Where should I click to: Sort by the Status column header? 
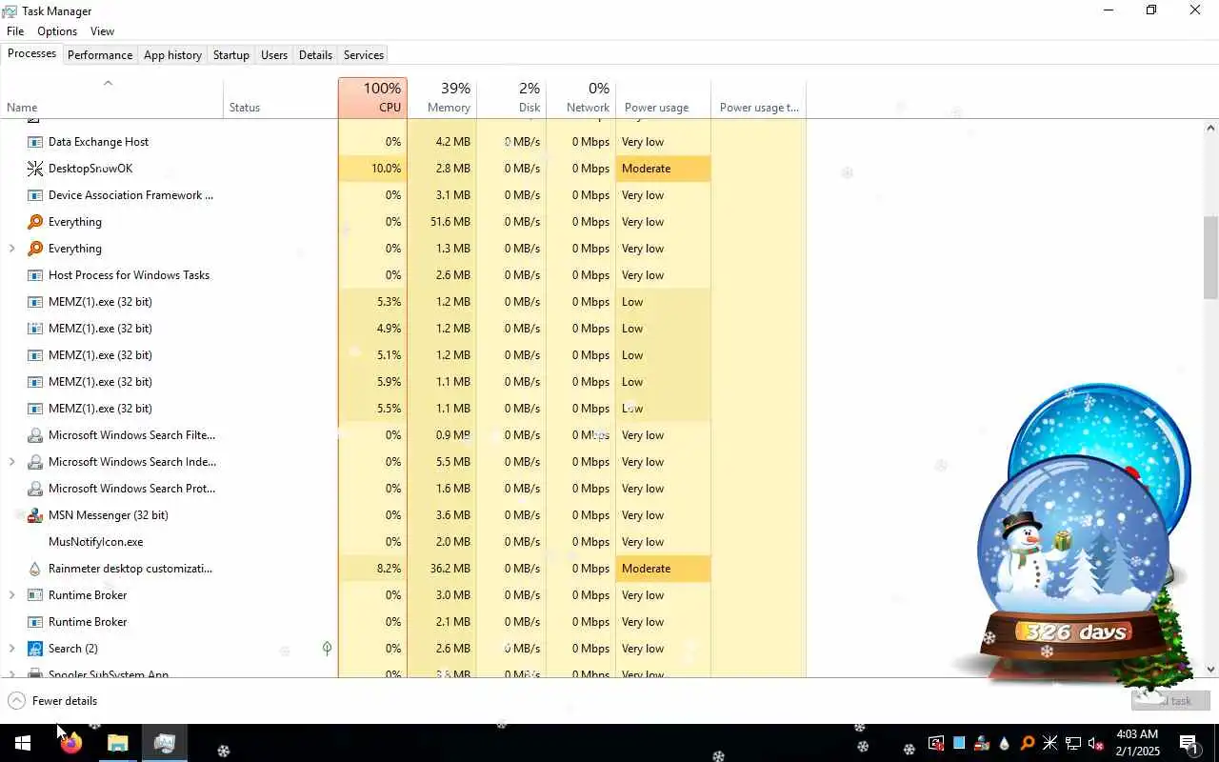pyautogui.click(x=281, y=98)
